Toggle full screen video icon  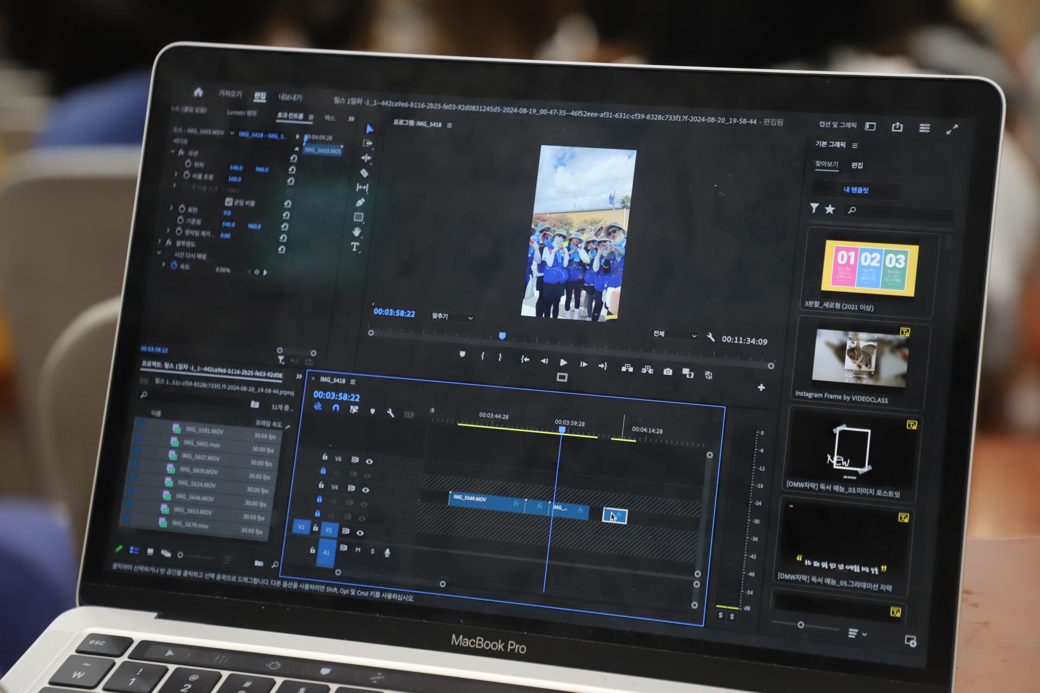coord(952,129)
